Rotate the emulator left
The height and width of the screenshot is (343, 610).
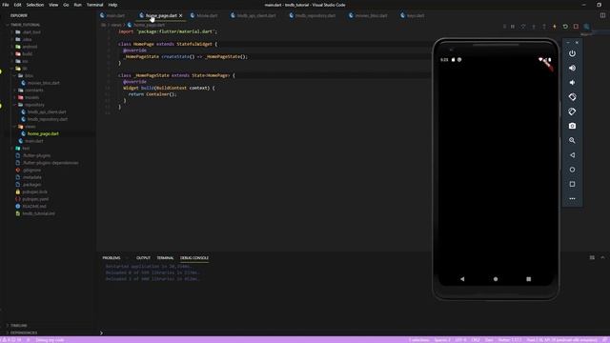pyautogui.click(x=572, y=97)
